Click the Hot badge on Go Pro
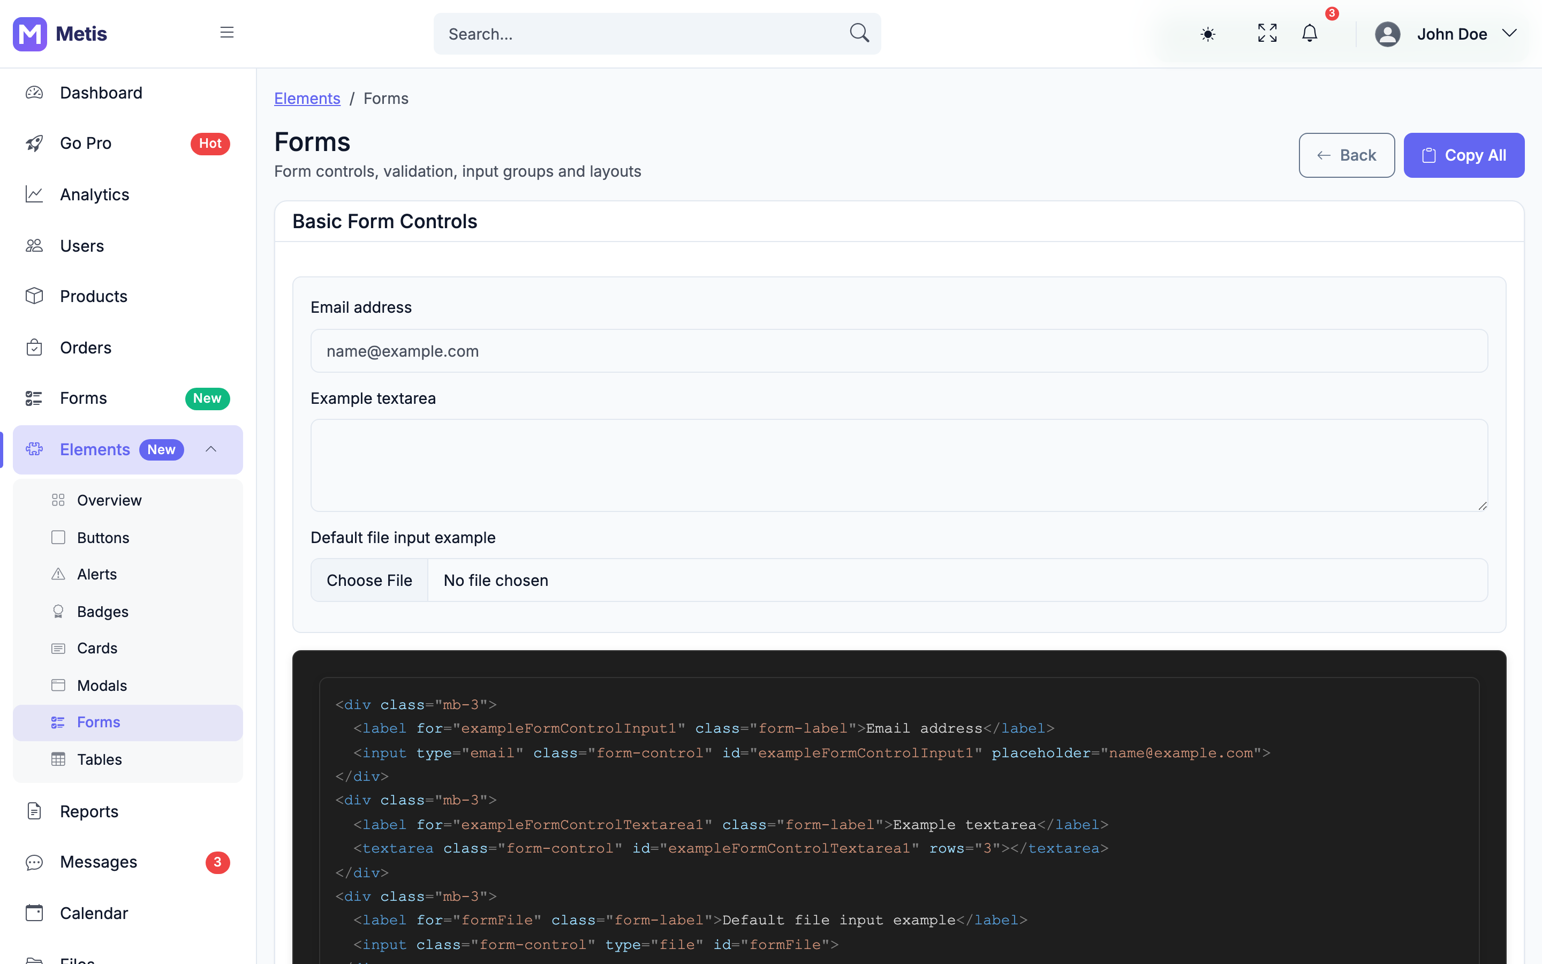The width and height of the screenshot is (1542, 964). pyautogui.click(x=210, y=144)
